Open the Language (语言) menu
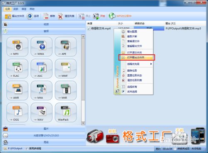Image resolution: width=208 pixels, height=153 pixels. pos(24,9)
